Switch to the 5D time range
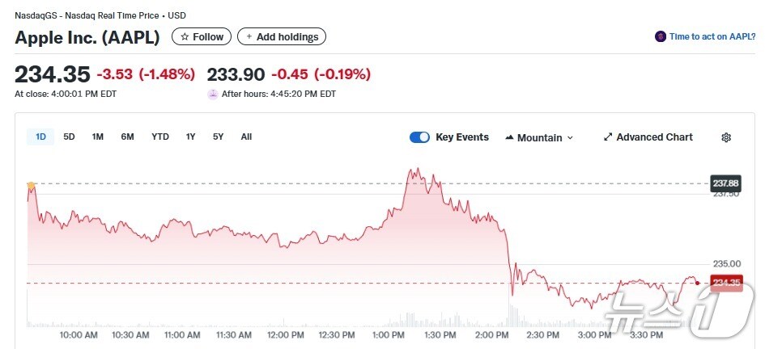765x349 pixels. click(x=69, y=137)
